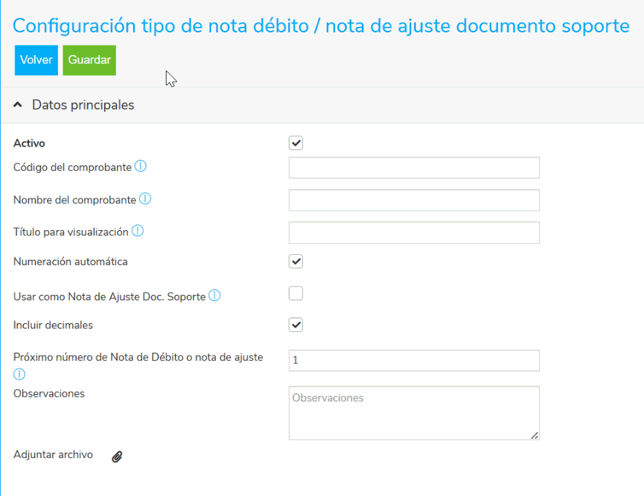
Task: Click the Observaciones textarea resize handle
Action: click(535, 435)
